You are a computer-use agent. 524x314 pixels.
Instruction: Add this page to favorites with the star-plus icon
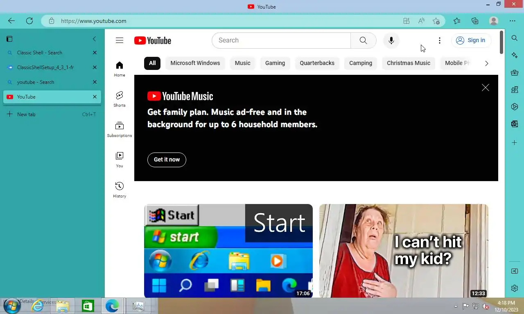(436, 21)
